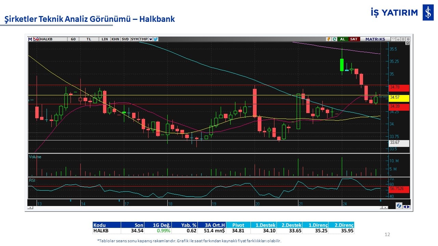Image resolution: width=438 pixels, height=246 pixels.
Task: Click the Matriks M menu icon
Action: point(30,39)
